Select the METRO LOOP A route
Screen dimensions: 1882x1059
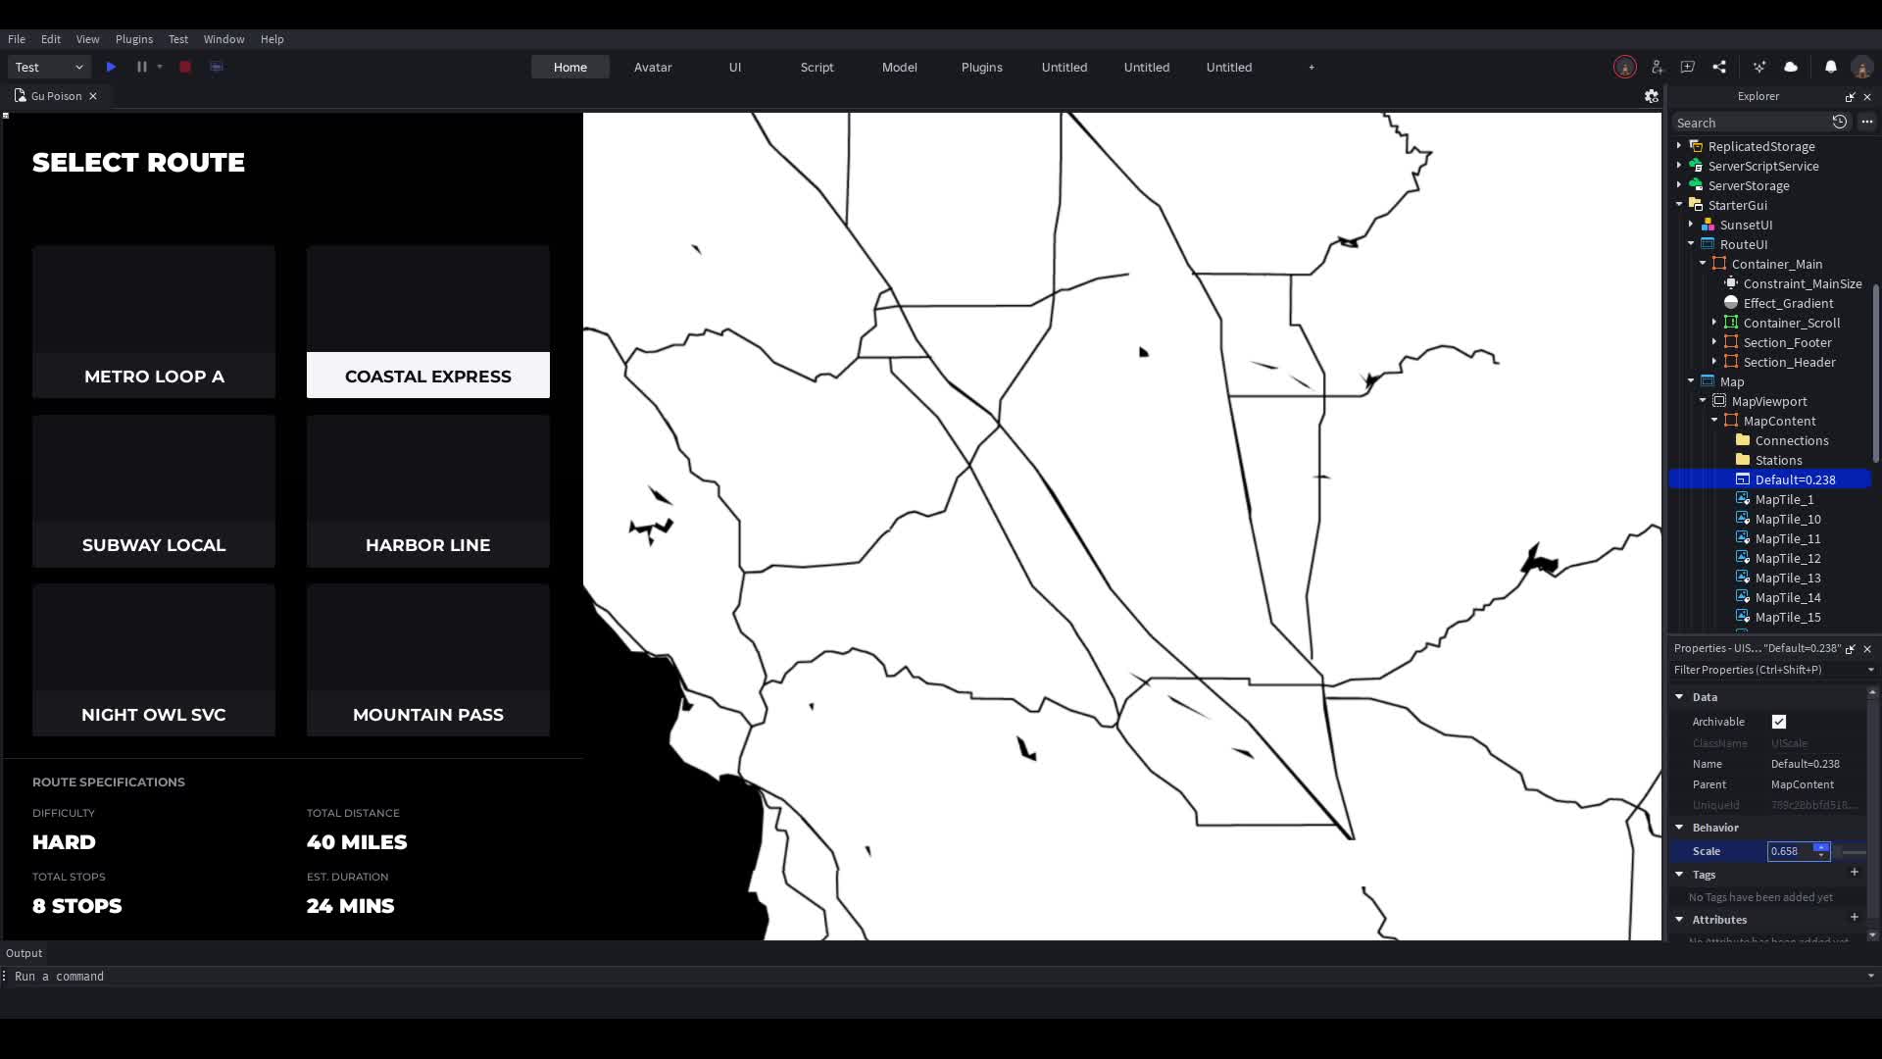tap(154, 322)
